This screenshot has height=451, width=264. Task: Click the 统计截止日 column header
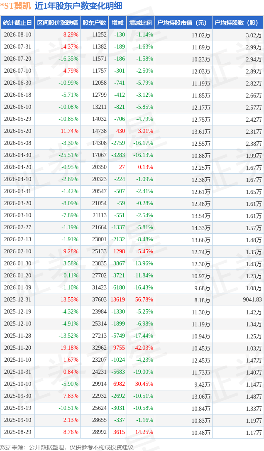[x=17, y=23]
